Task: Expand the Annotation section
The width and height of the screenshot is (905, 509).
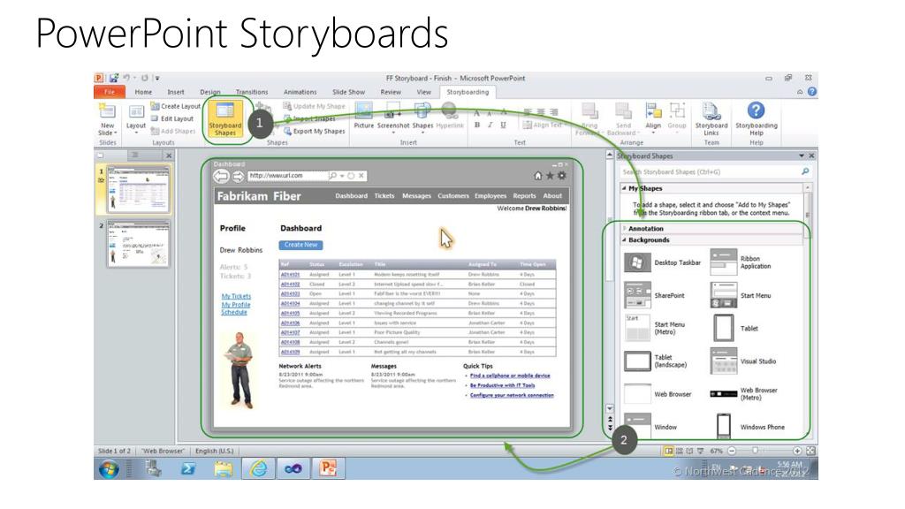Action: [625, 229]
